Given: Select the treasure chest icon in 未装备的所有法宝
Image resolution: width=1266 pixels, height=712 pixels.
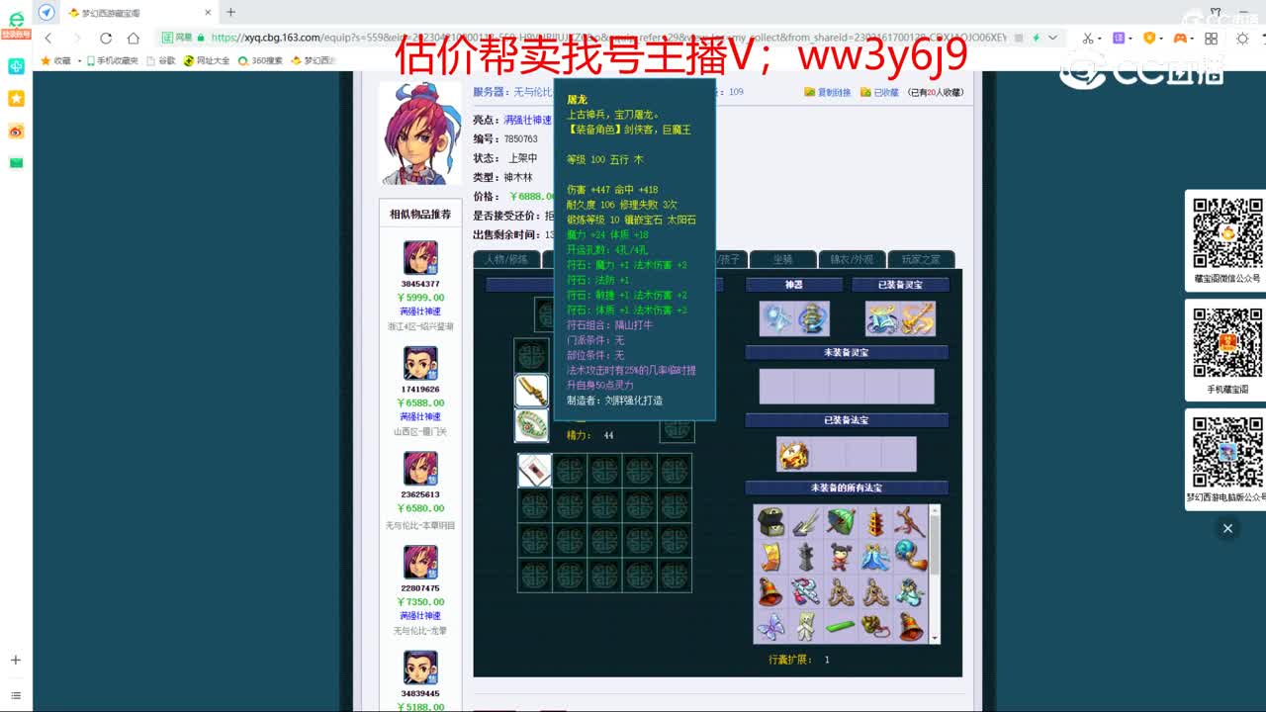Looking at the screenshot, I should [x=772, y=521].
